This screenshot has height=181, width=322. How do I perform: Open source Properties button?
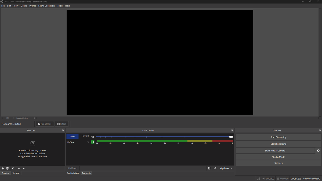point(45,124)
